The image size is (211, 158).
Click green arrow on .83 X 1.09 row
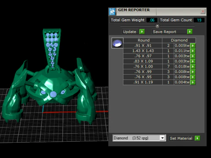coord(193,61)
